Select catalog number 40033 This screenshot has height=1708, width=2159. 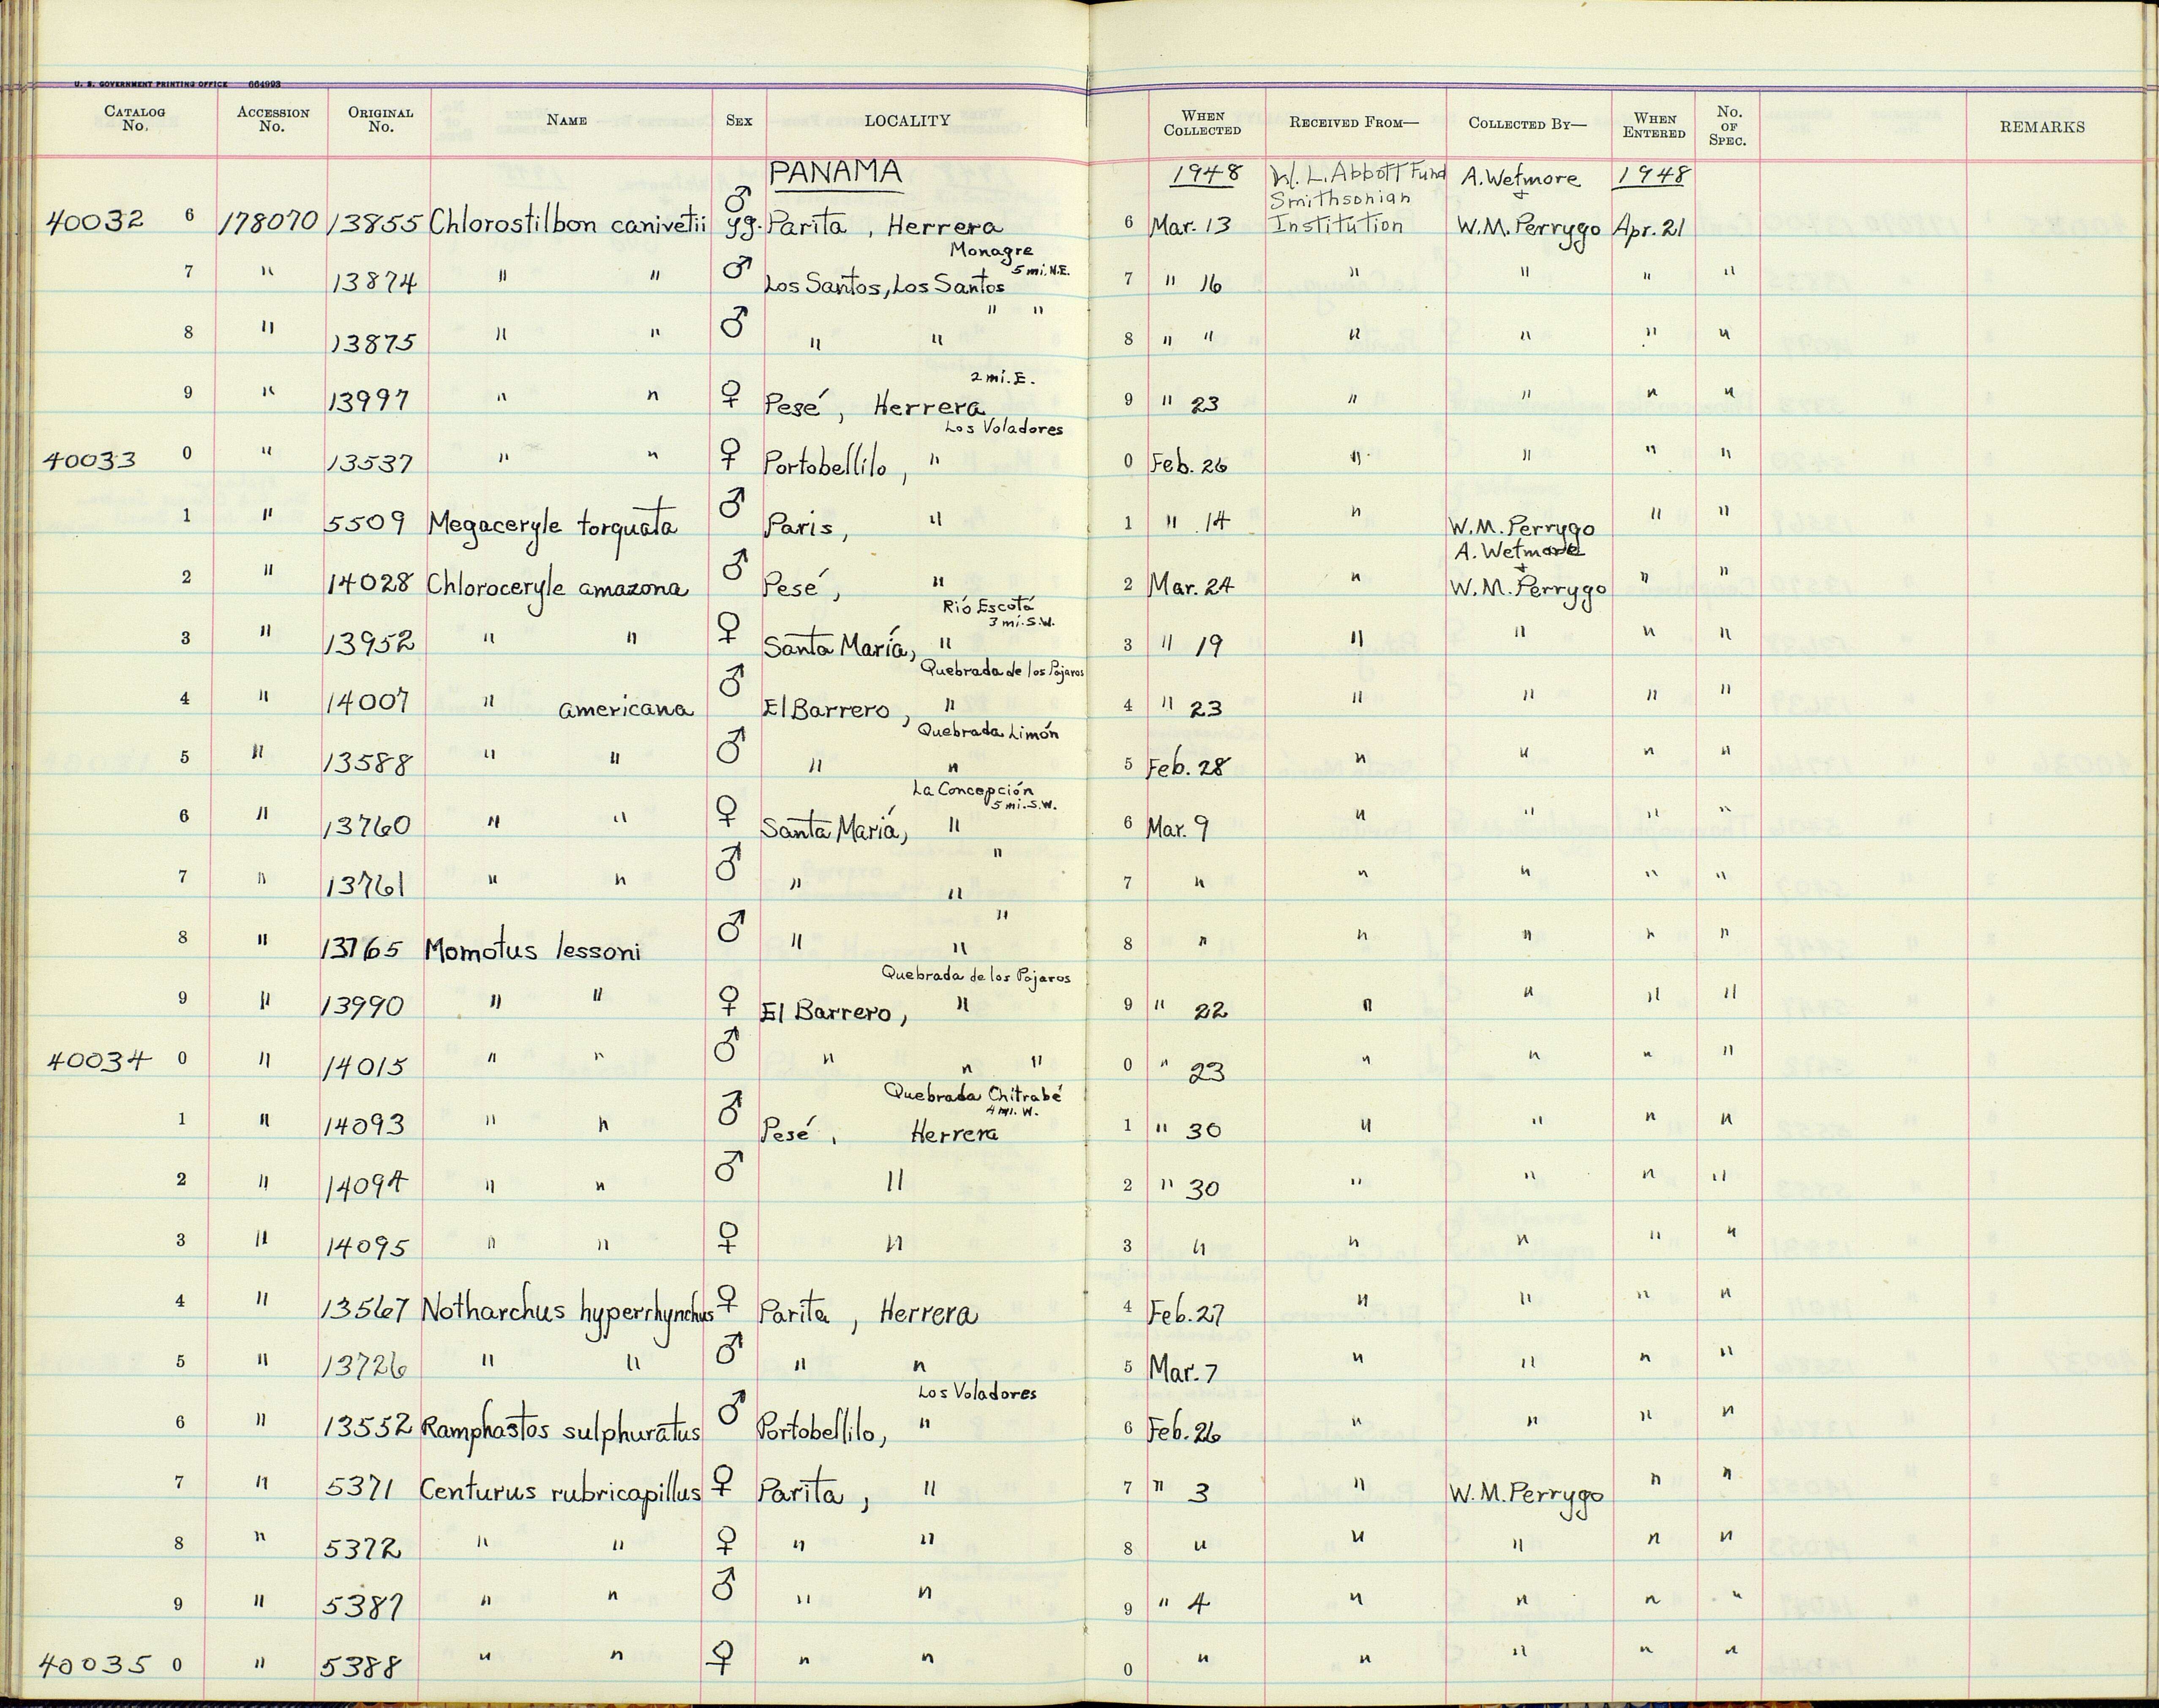[90, 460]
